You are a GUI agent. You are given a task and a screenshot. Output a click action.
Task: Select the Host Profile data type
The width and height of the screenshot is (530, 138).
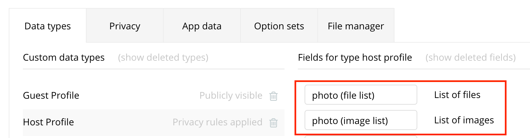(x=49, y=122)
